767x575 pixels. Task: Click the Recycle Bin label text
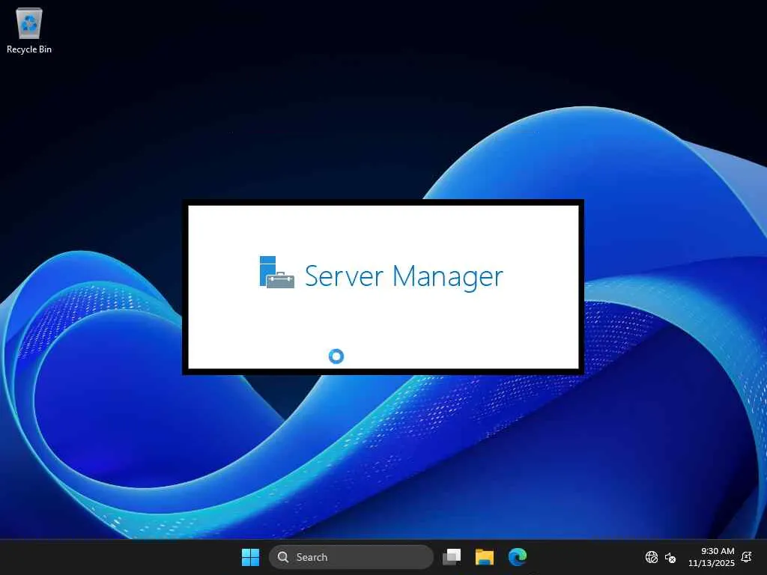coord(29,49)
